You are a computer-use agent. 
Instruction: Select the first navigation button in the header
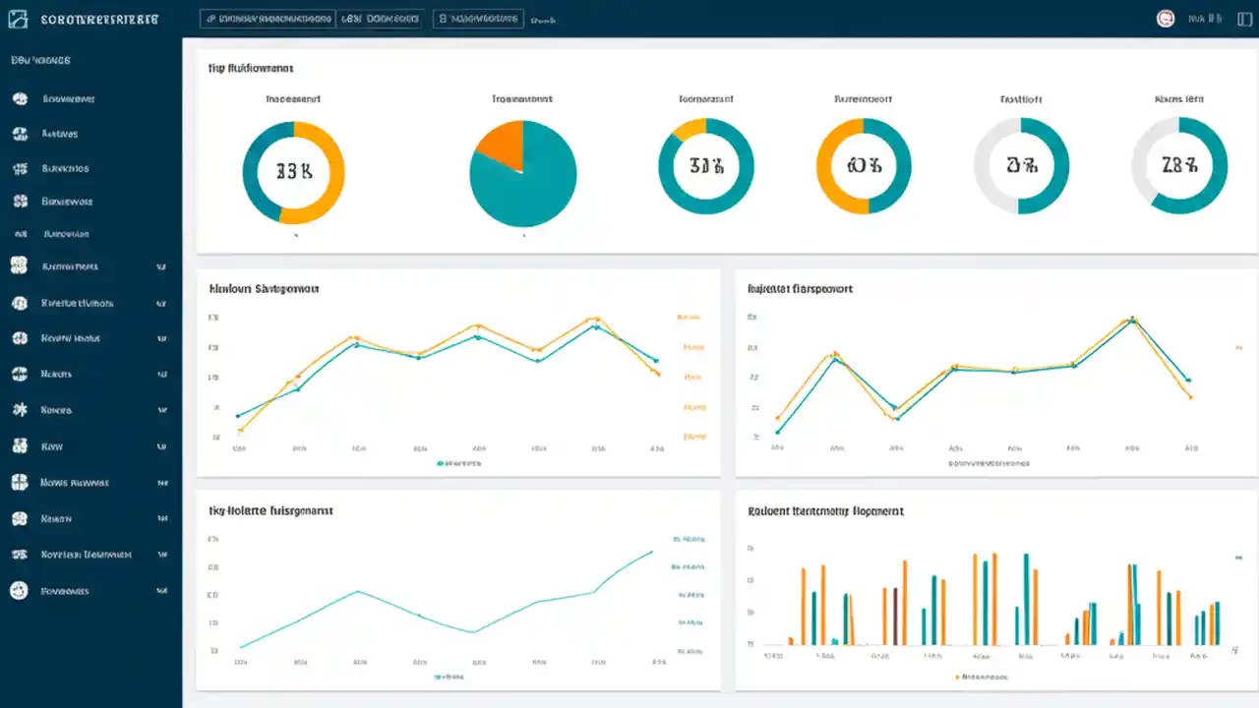pos(266,18)
